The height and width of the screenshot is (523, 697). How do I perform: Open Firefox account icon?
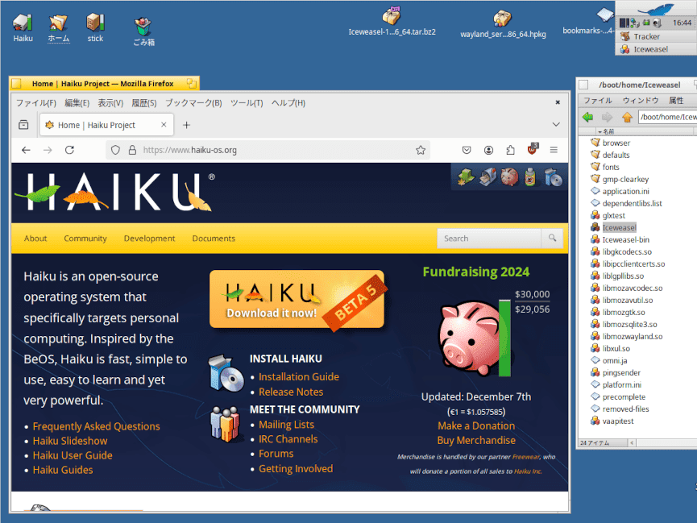point(488,151)
